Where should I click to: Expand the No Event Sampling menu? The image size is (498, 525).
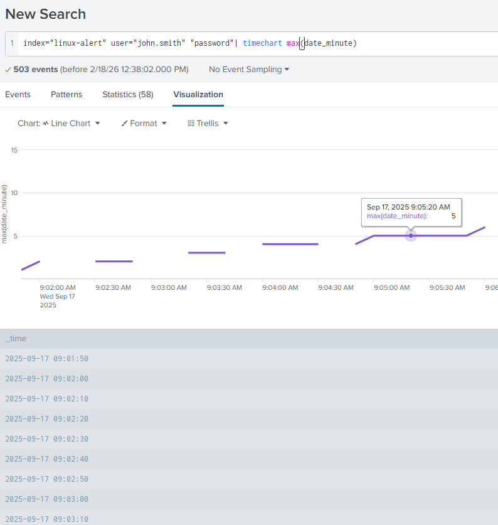point(249,70)
